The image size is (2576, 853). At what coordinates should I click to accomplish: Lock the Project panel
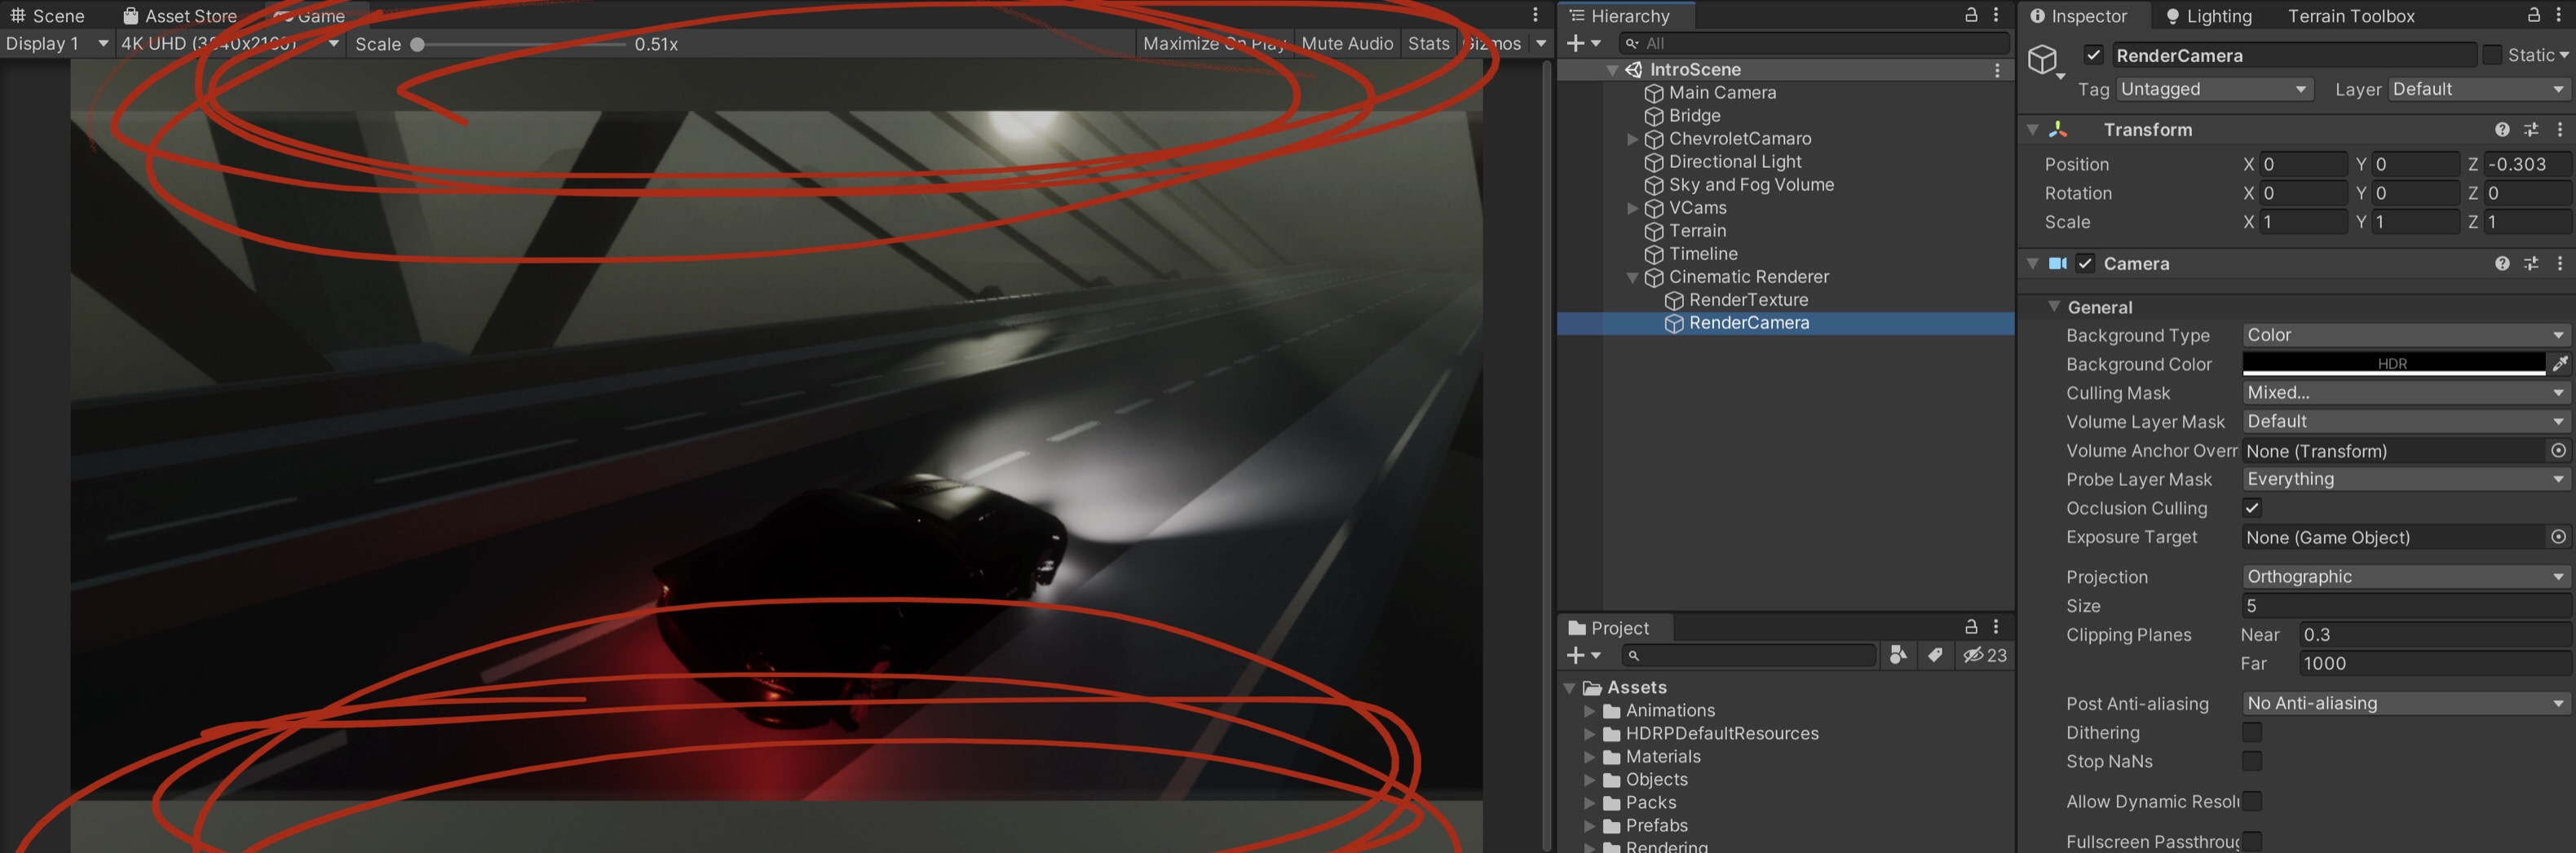[x=1971, y=627]
